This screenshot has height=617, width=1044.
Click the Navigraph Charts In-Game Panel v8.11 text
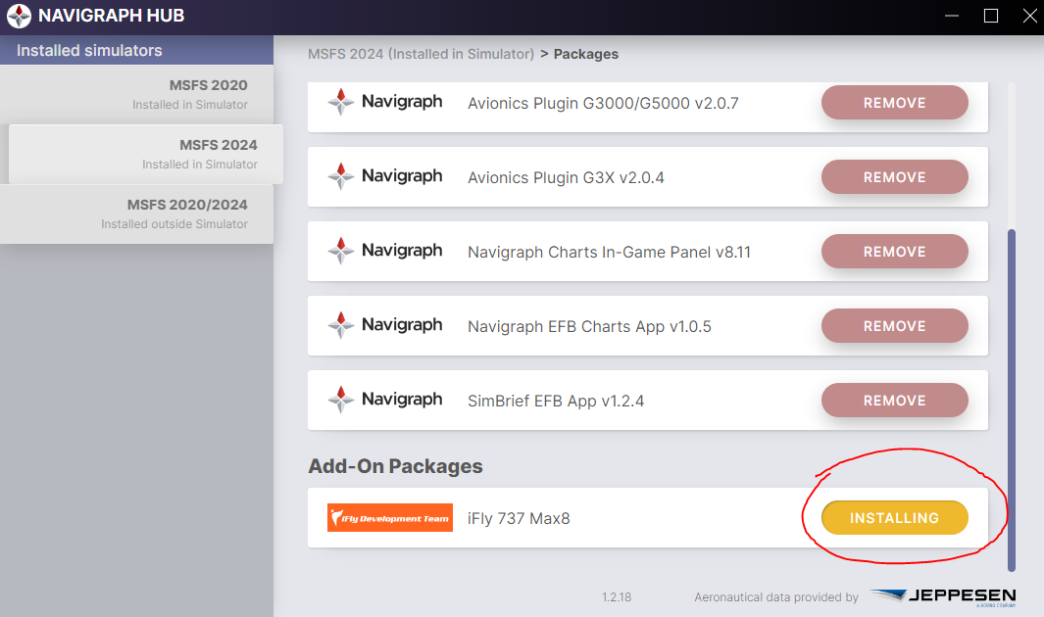tap(609, 252)
